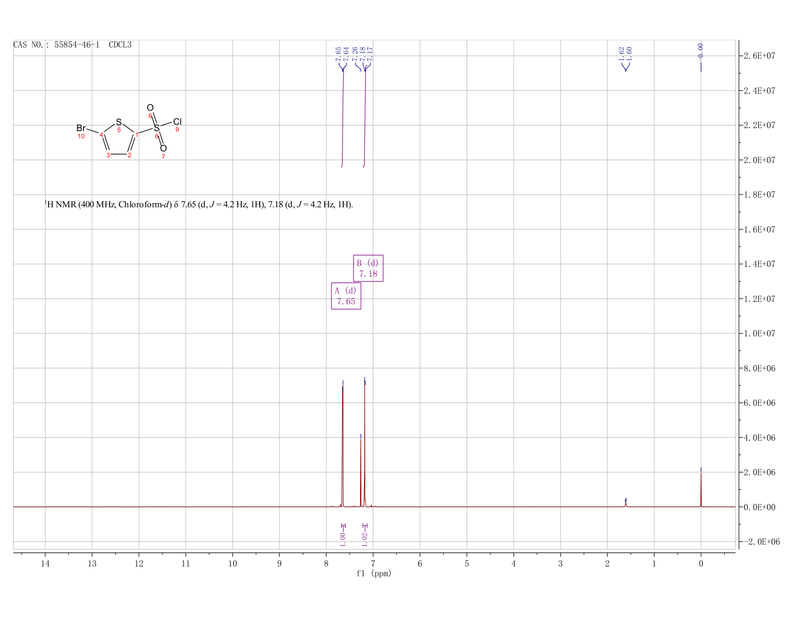Click the f1 (ppm) axis label

pos(374,573)
